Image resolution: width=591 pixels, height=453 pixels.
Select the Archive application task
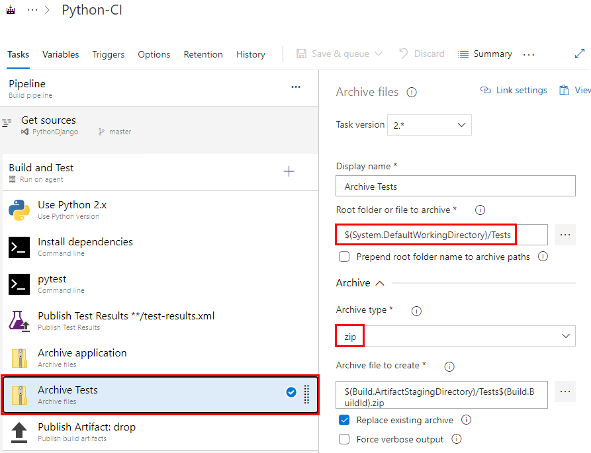point(160,358)
